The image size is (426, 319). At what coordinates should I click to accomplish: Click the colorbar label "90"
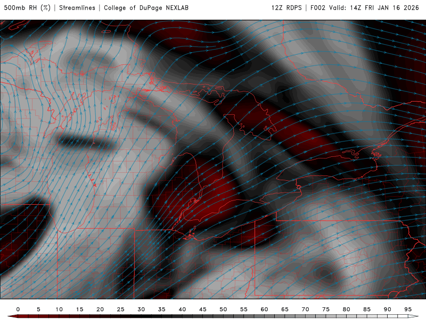pyautogui.click(x=388, y=309)
